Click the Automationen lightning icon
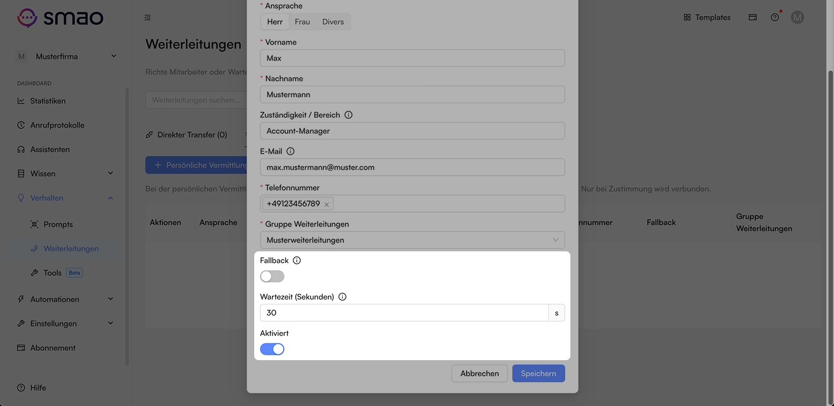Screen dimensions: 834x406 pos(21,299)
